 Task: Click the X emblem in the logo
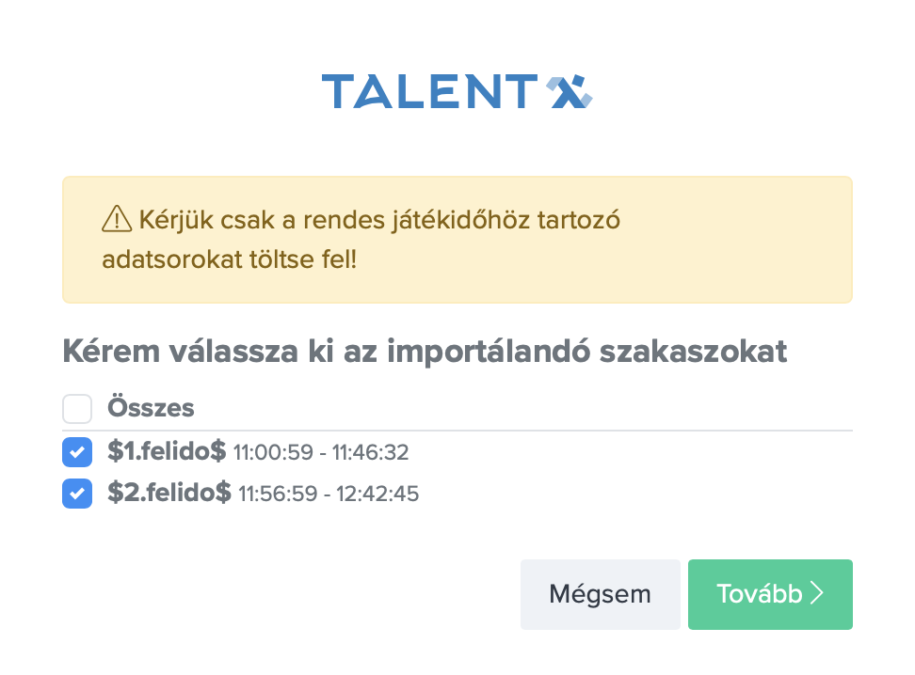[x=571, y=91]
